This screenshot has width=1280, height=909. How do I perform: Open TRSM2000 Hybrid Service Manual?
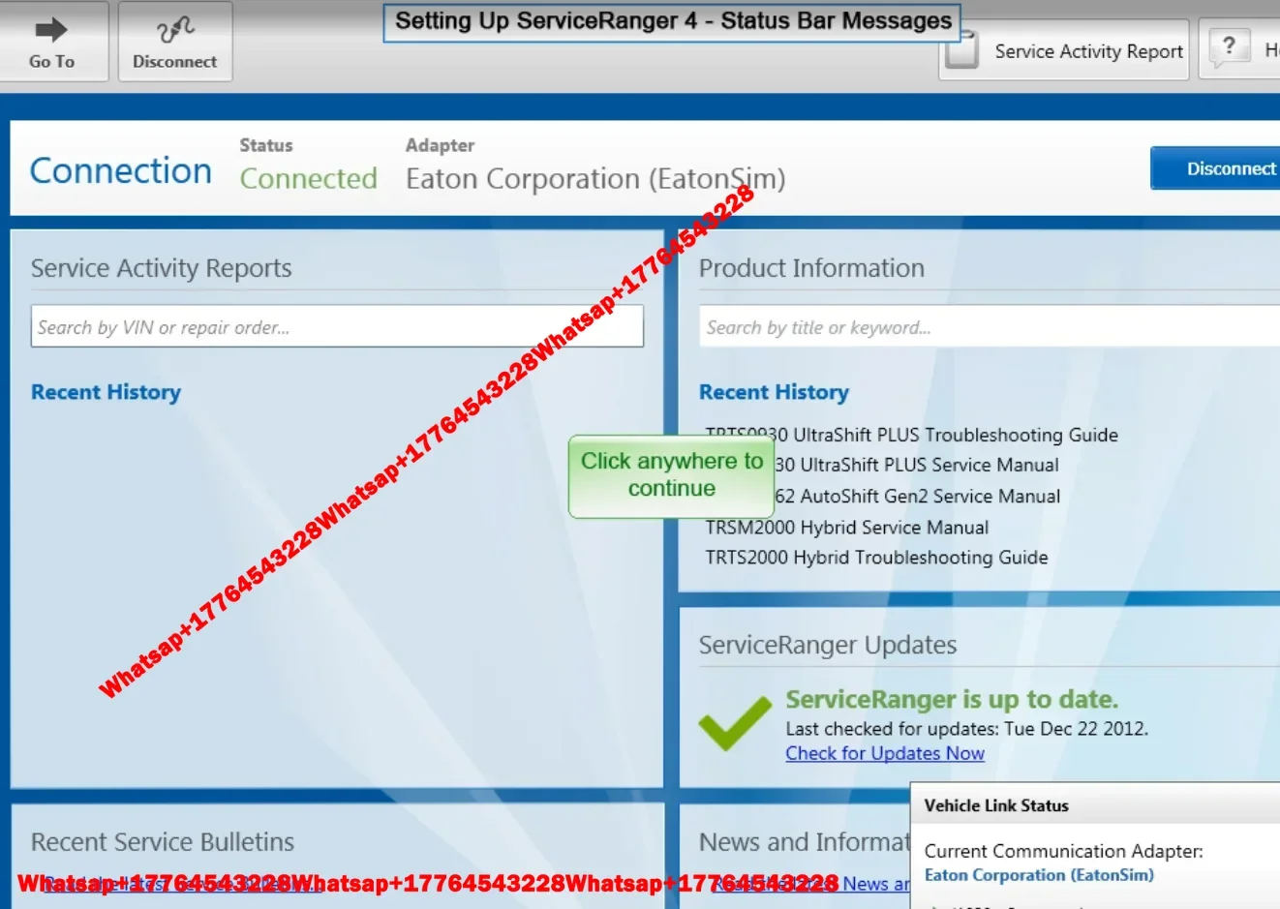[x=847, y=527]
